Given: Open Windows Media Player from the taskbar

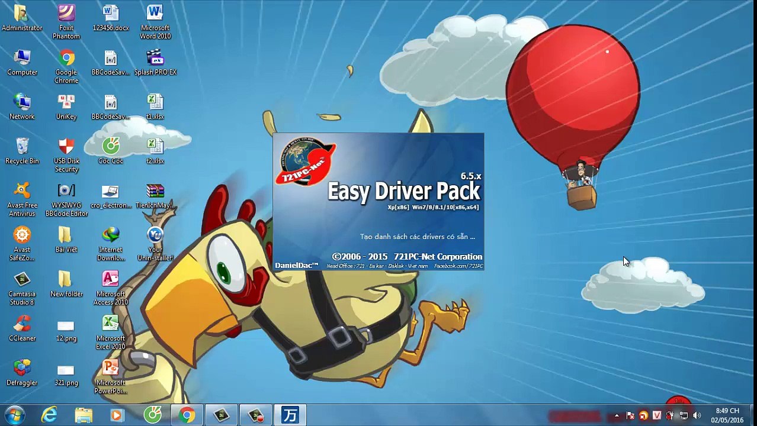Looking at the screenshot, I should click(x=117, y=415).
